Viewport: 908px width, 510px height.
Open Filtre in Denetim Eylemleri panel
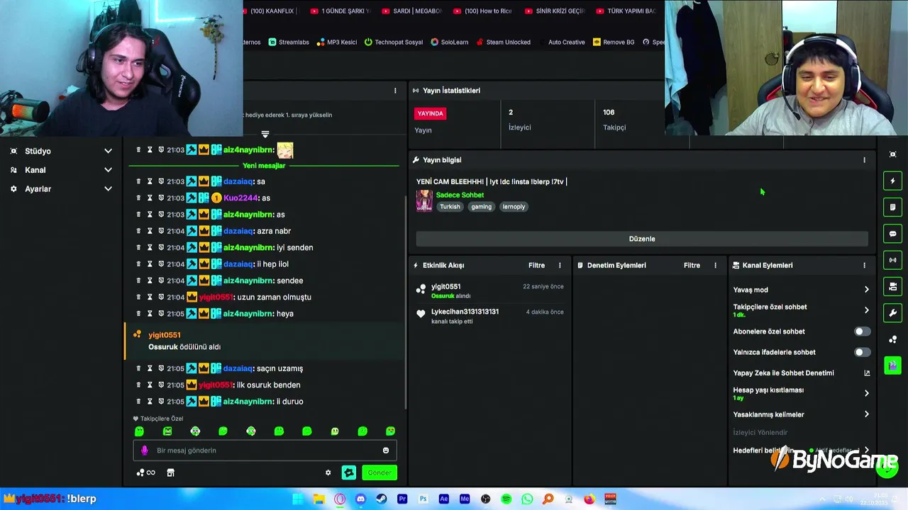point(692,266)
